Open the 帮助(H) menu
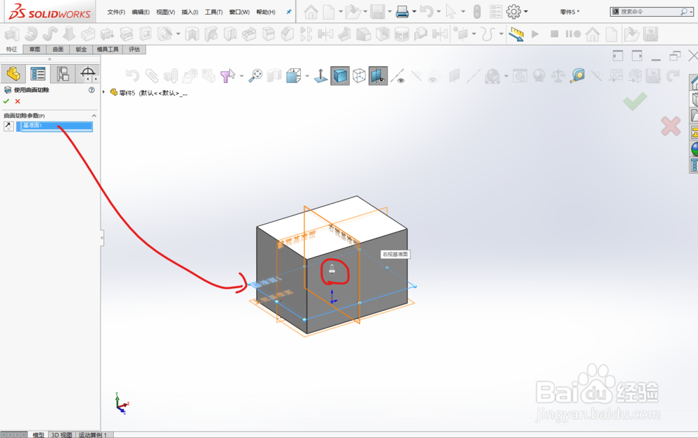The height and width of the screenshot is (438, 698). pyautogui.click(x=266, y=12)
